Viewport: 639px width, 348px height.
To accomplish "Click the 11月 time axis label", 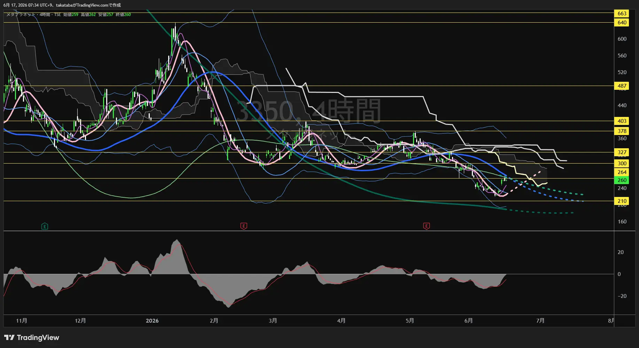I will (22, 321).
